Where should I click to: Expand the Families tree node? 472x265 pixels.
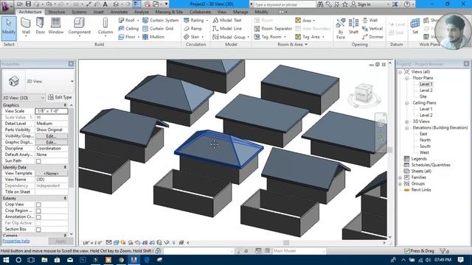(x=400, y=177)
